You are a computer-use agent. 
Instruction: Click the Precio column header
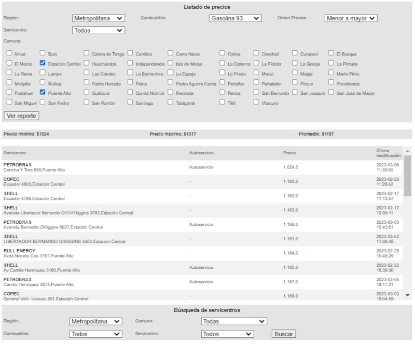click(289, 153)
